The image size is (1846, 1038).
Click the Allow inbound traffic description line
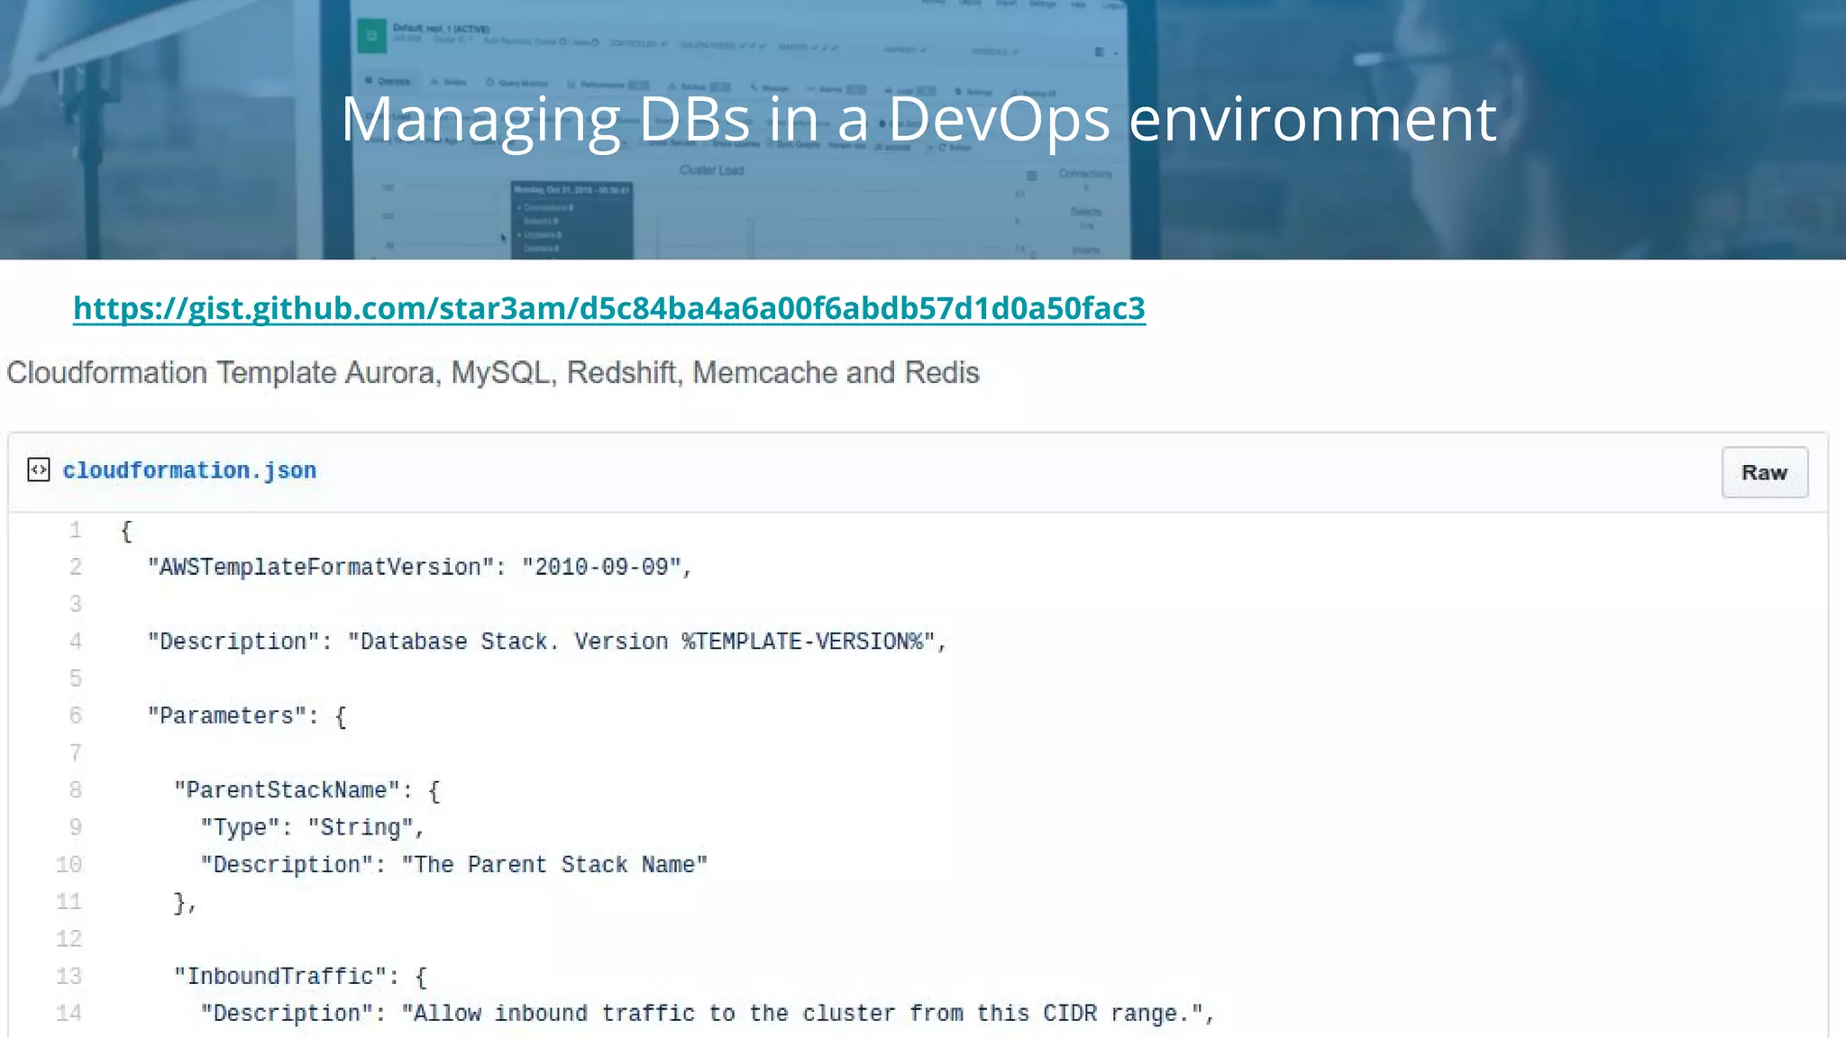coord(708,1014)
